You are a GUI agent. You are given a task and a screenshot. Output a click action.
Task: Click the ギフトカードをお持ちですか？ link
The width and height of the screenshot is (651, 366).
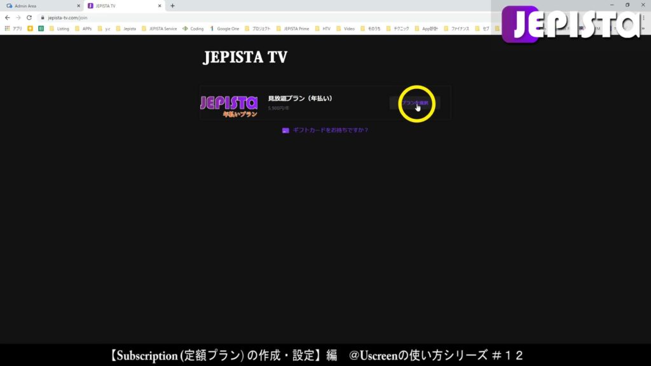point(331,130)
